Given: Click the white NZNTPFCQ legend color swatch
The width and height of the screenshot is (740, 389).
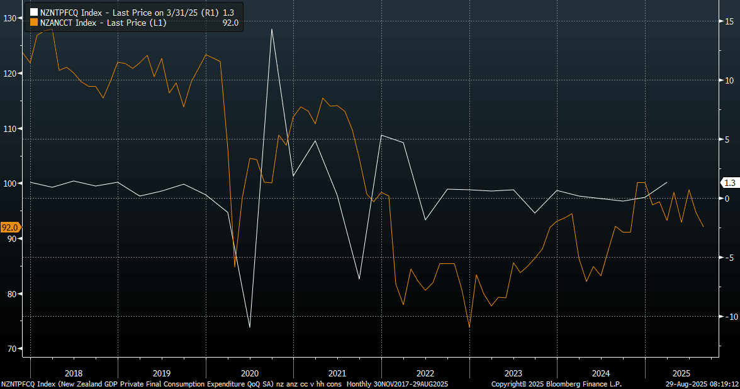Looking at the screenshot, I should point(34,13).
